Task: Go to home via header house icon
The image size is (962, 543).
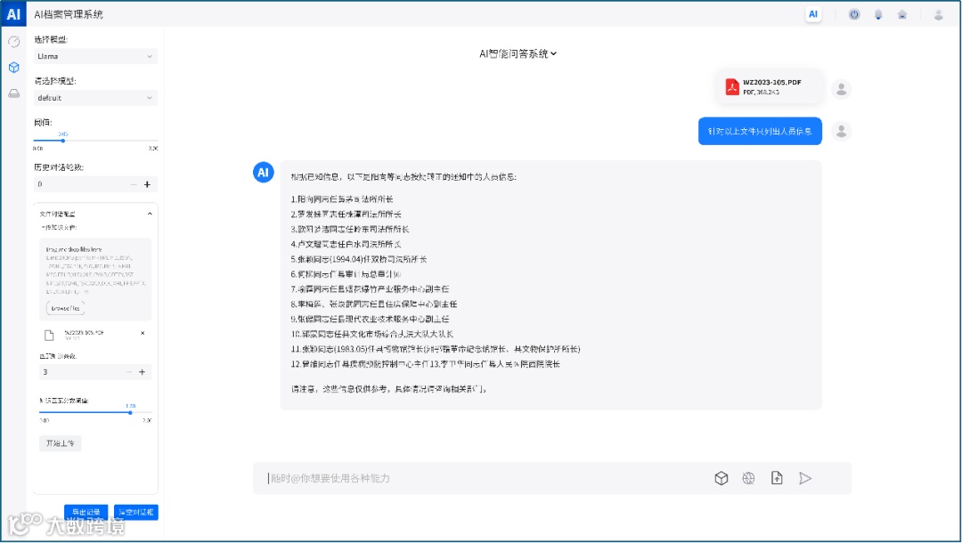Action: click(x=901, y=15)
